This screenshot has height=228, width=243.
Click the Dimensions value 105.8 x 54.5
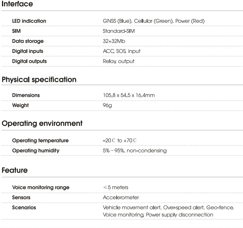click(x=129, y=95)
